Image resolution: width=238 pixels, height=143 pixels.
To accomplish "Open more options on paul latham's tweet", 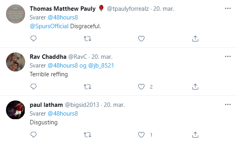I will (x=228, y=104).
